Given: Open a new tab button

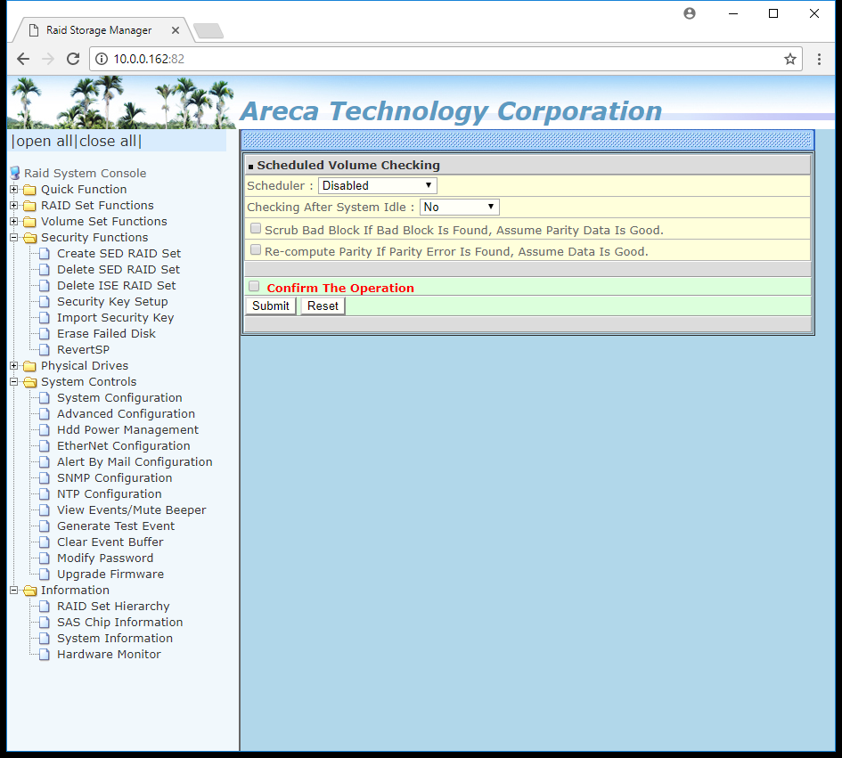Looking at the screenshot, I should pyautogui.click(x=208, y=30).
